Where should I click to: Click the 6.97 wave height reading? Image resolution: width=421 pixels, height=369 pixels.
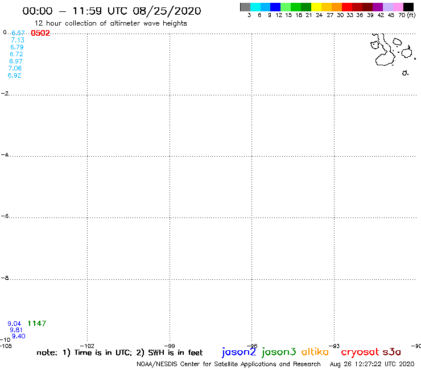pos(16,61)
